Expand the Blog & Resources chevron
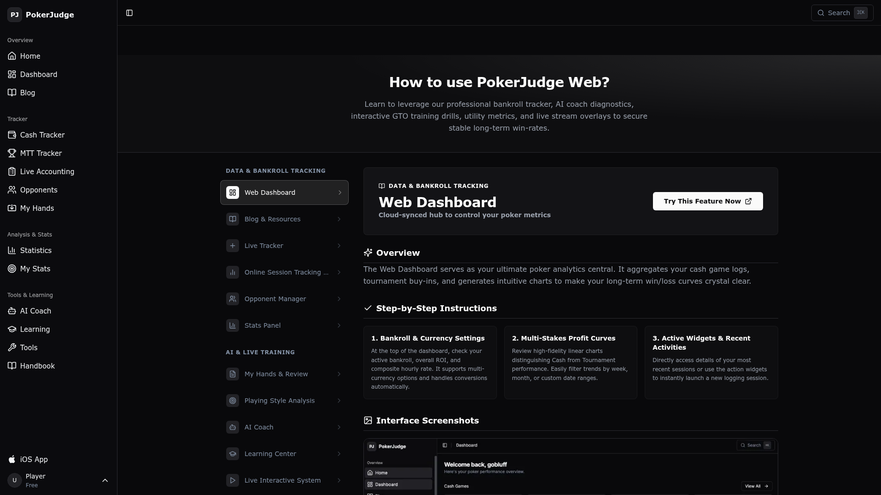The image size is (881, 495). pos(339,219)
